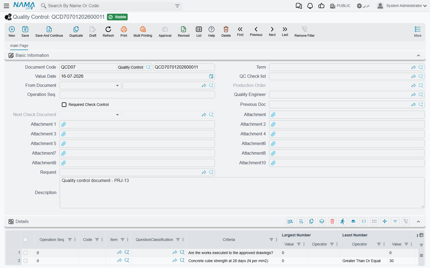Image resolution: width=430 pixels, height=268 pixels.
Task: Open System Administrator user menu
Action: (x=402, y=6)
